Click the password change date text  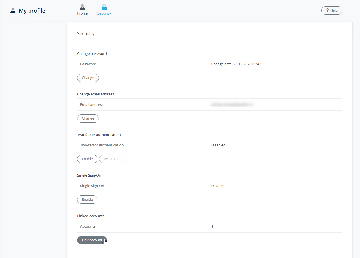236,64
